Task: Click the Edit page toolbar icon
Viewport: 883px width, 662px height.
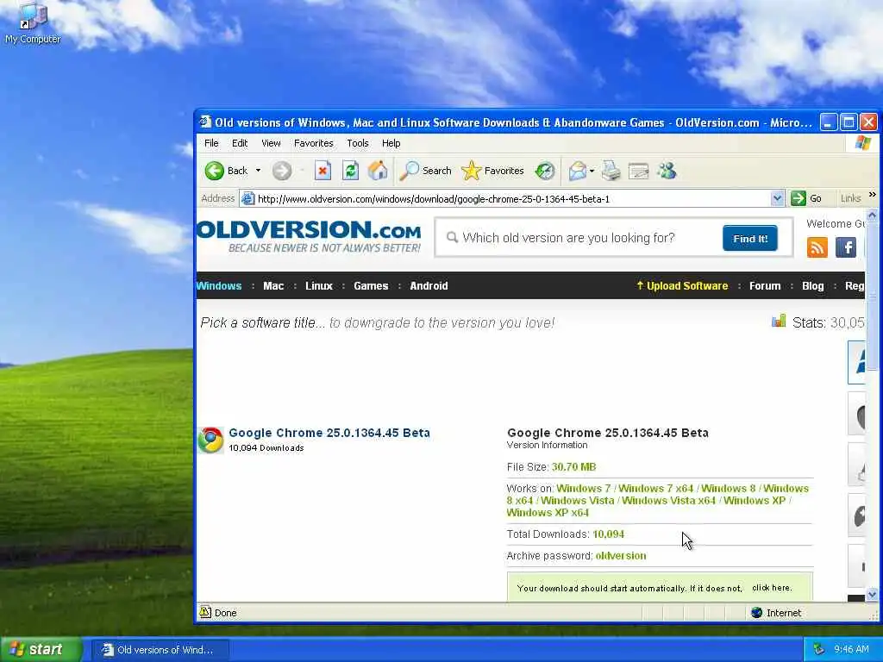Action: point(639,171)
